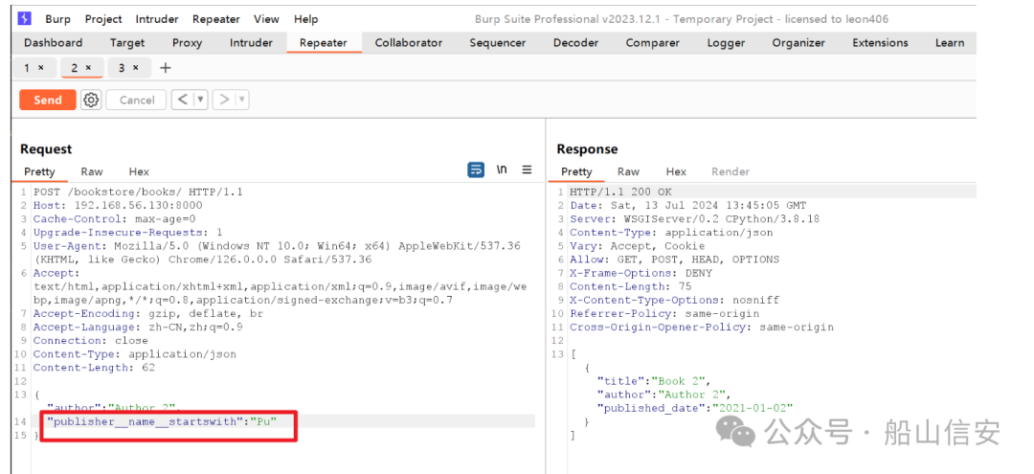
Task: Switch to the Organizer tab
Action: pos(798,43)
